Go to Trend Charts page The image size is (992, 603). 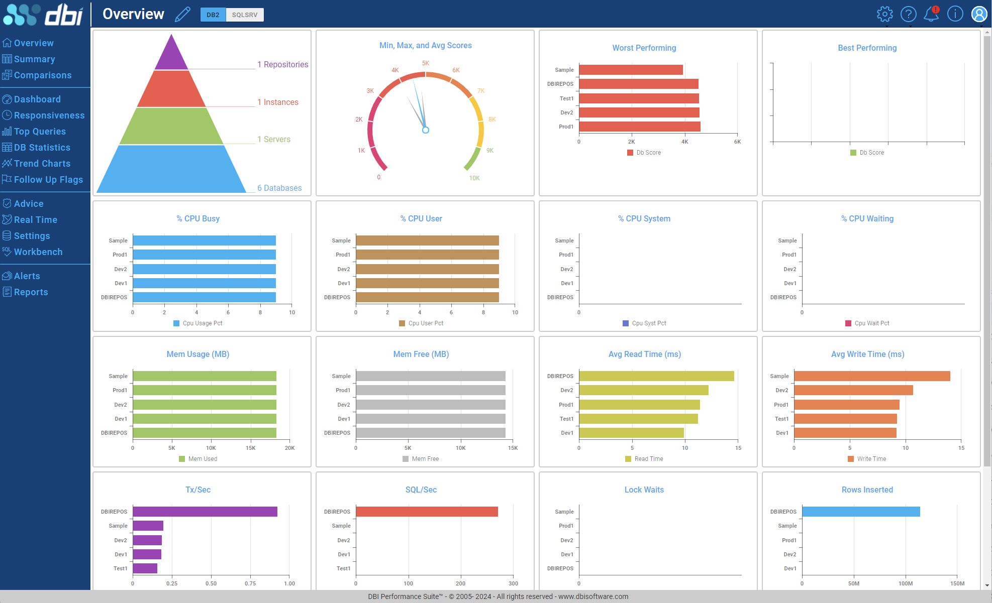pos(42,164)
